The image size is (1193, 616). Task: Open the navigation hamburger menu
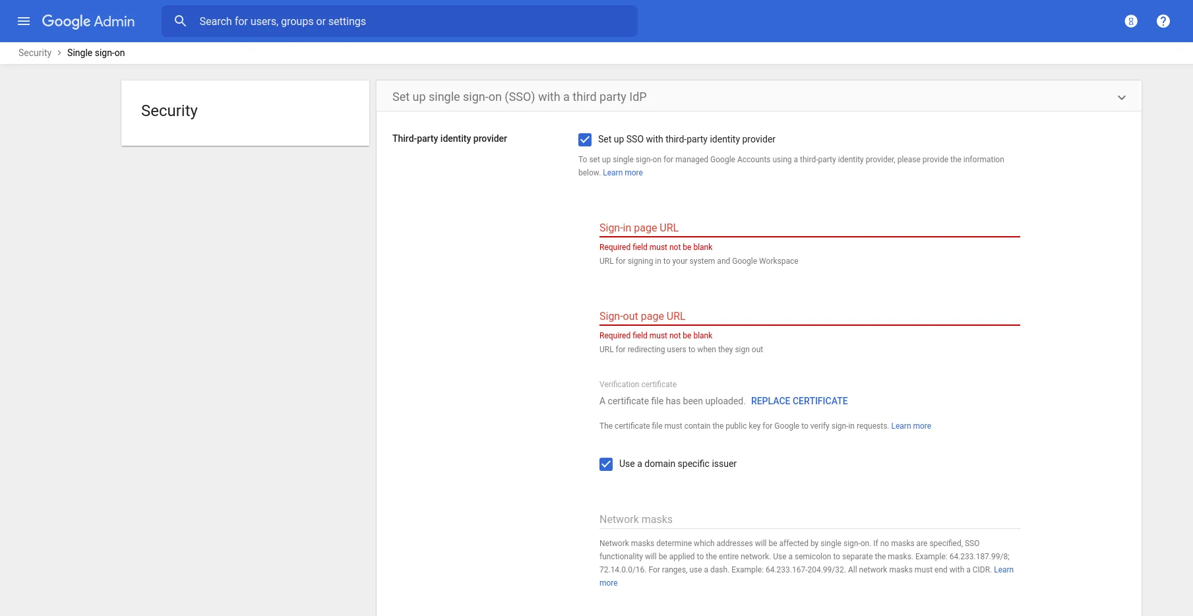24,20
